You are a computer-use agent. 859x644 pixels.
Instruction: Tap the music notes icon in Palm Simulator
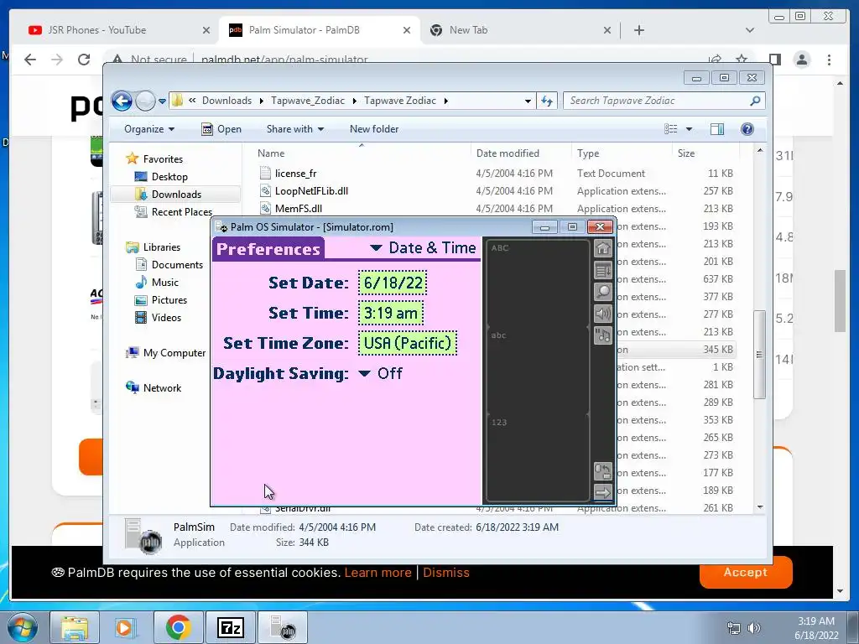click(602, 335)
